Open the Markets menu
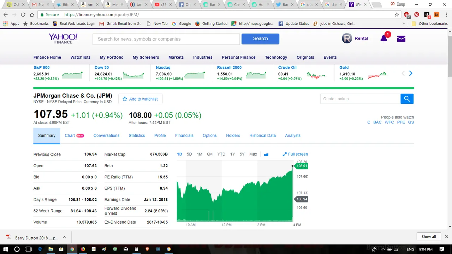Screen dimensions: 452x254 click(176, 57)
